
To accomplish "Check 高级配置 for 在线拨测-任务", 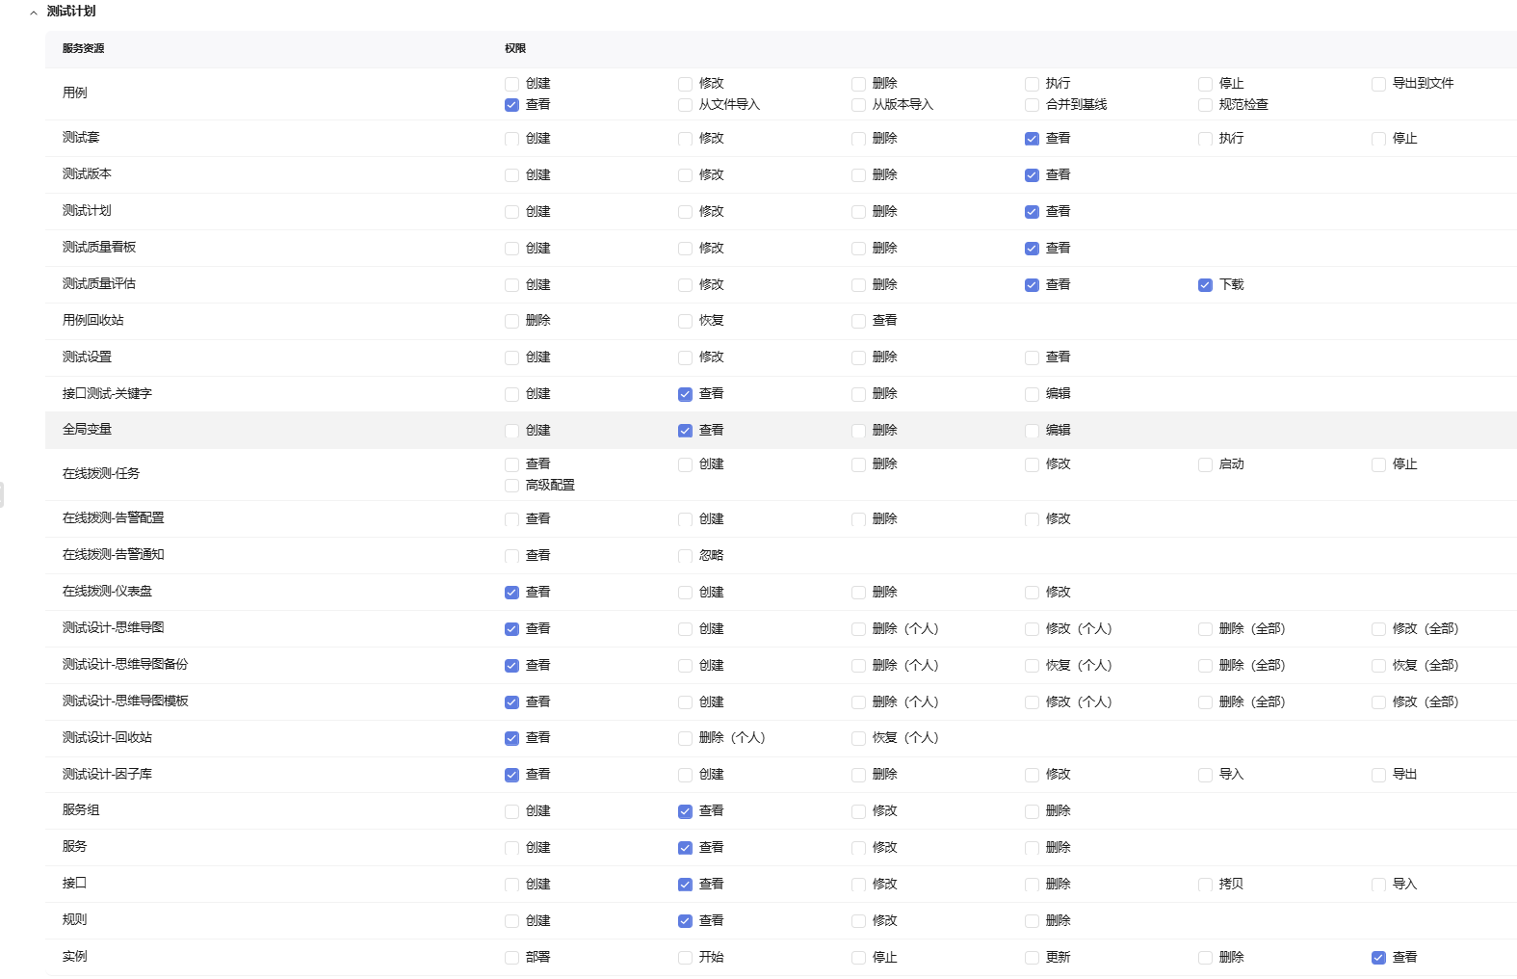I will pyautogui.click(x=511, y=486).
